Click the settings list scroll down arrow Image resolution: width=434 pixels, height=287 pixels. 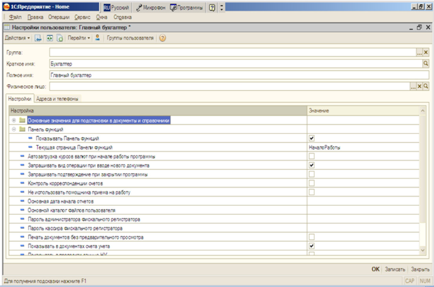pos(423,250)
